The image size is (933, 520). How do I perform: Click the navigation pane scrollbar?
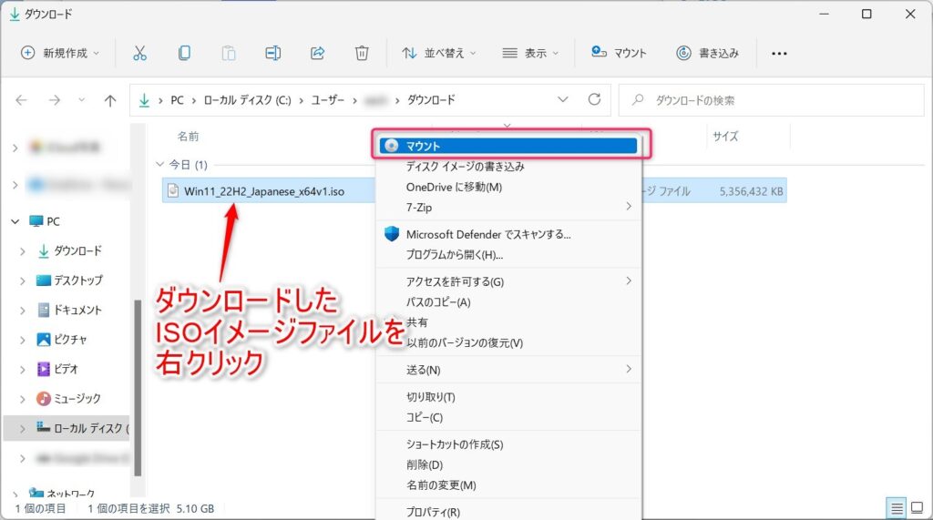pyautogui.click(x=138, y=387)
